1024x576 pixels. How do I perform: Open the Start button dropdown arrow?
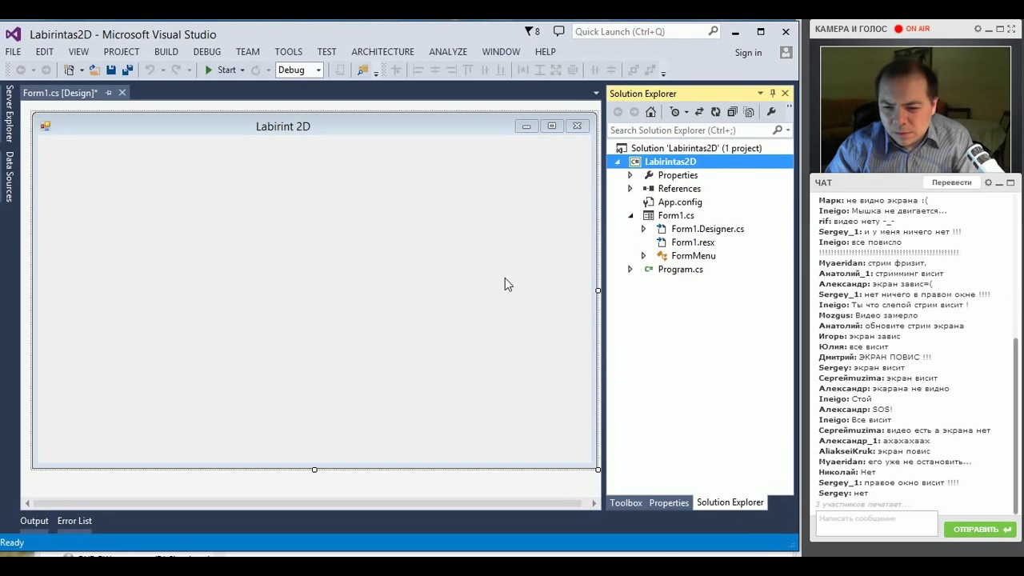click(242, 70)
